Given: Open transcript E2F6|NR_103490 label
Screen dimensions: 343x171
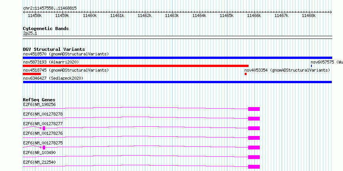Looking at the screenshot, I should pos(39,153).
